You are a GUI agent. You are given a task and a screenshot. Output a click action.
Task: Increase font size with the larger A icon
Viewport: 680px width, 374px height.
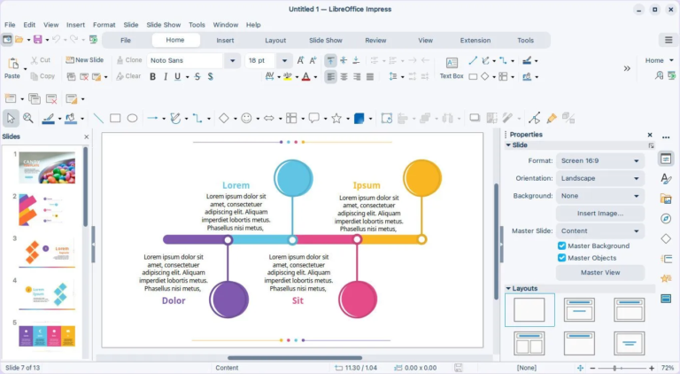300,60
